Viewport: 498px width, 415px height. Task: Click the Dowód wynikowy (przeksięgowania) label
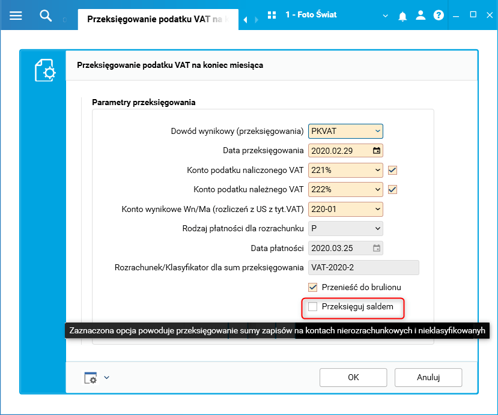click(237, 131)
